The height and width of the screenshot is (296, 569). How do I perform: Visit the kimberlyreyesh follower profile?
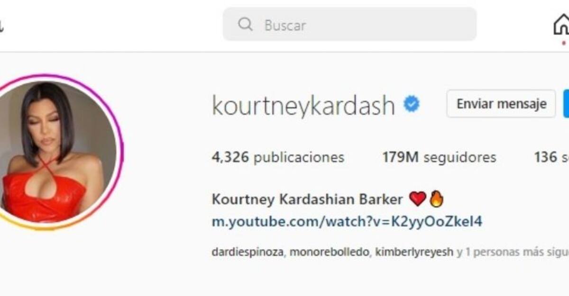click(414, 252)
